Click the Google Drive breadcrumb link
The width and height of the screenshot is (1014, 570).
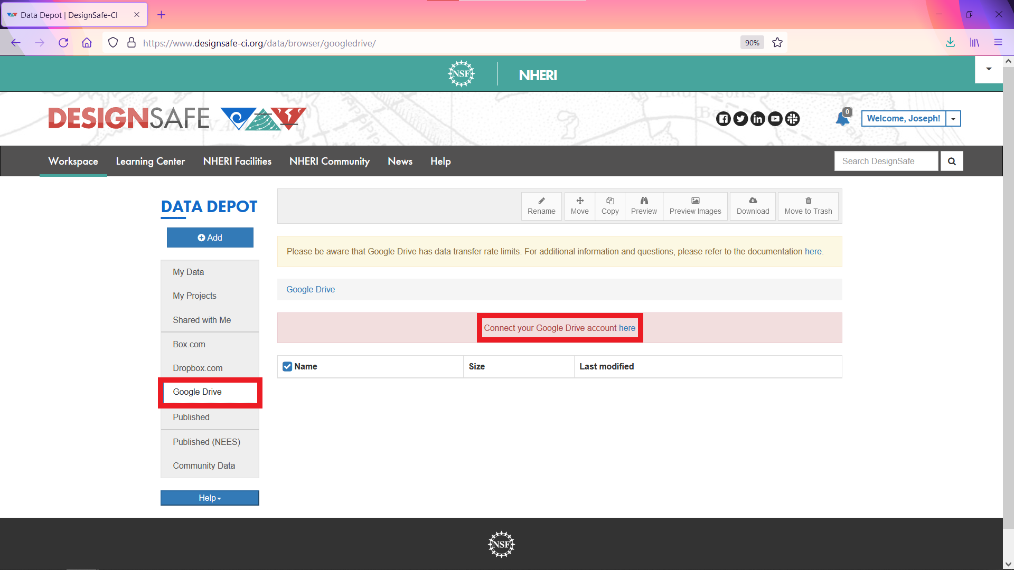311,289
